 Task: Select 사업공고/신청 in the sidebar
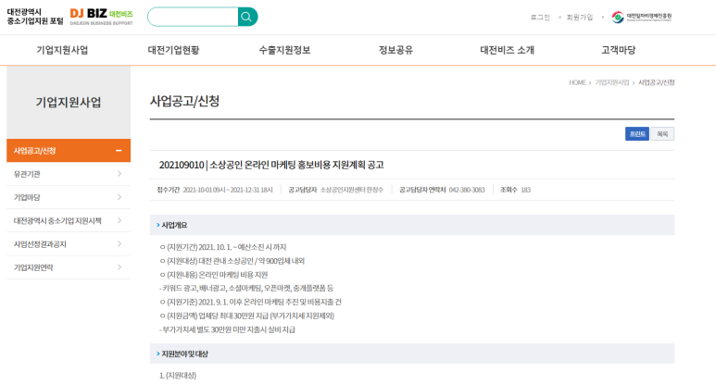pyautogui.click(x=69, y=151)
